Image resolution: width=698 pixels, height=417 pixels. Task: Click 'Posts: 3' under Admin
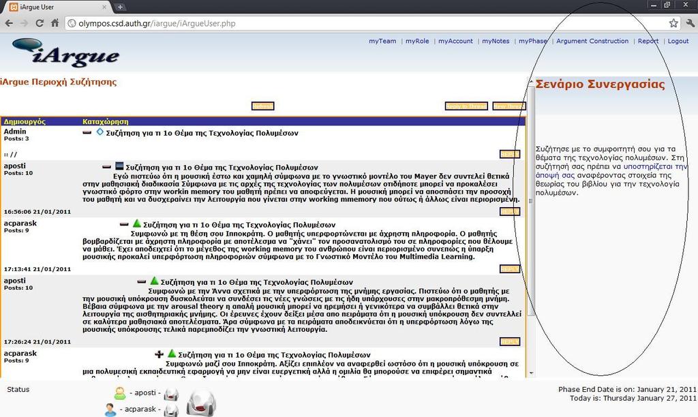(16, 139)
